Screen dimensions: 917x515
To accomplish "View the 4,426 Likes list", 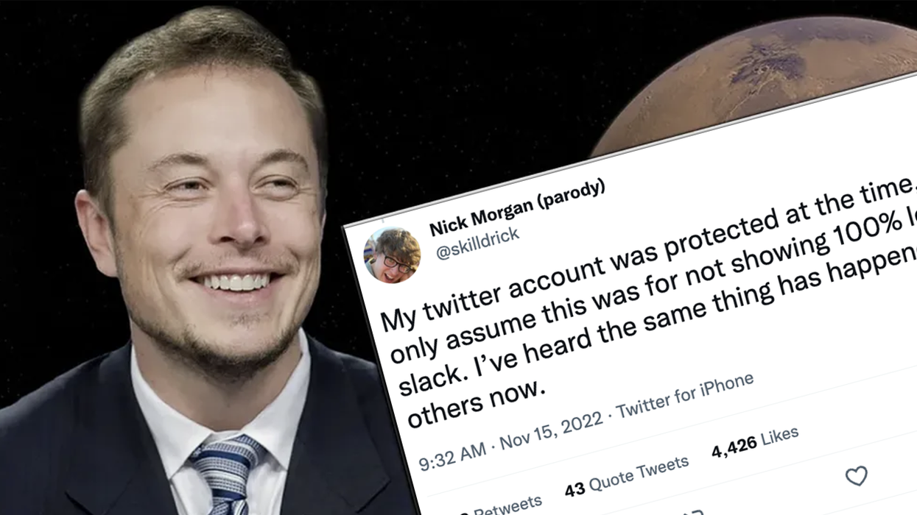I will tap(755, 443).
